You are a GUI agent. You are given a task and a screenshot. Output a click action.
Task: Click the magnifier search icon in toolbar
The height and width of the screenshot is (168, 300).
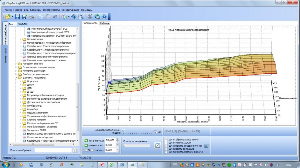point(80,17)
